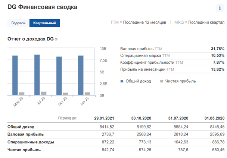Image resolution: width=227 pixels, height=158 pixels.
Task: Click the Операционная маржа TTM label
Action: click(145, 56)
